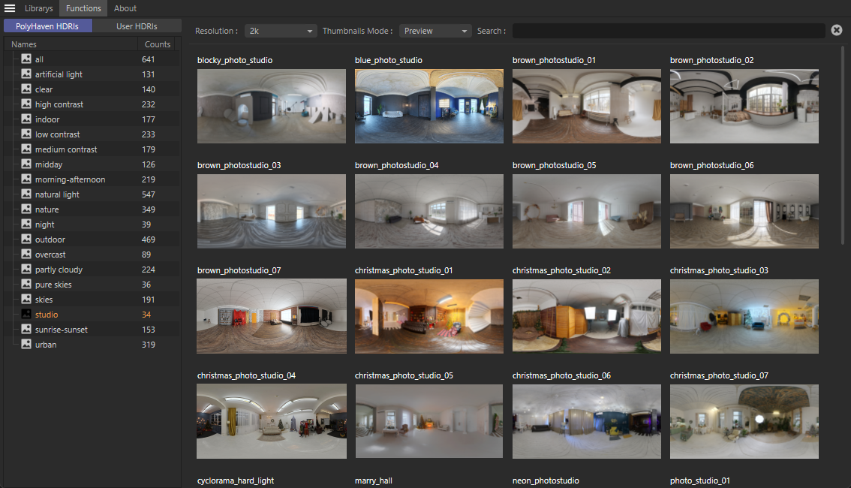Sort by the Names column header

pos(71,44)
